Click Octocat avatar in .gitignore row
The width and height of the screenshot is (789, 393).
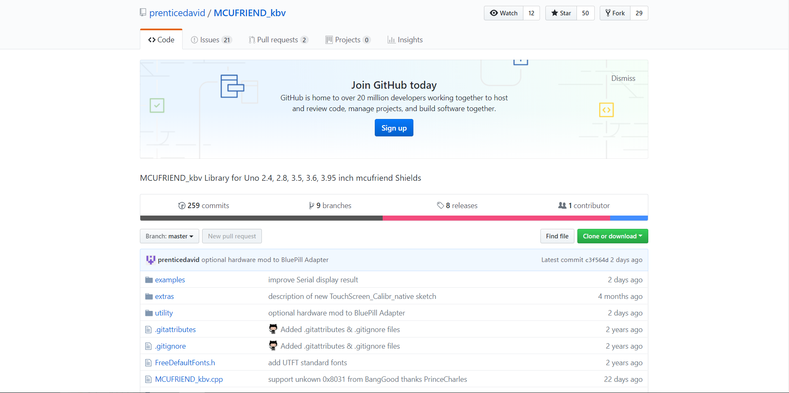click(273, 346)
